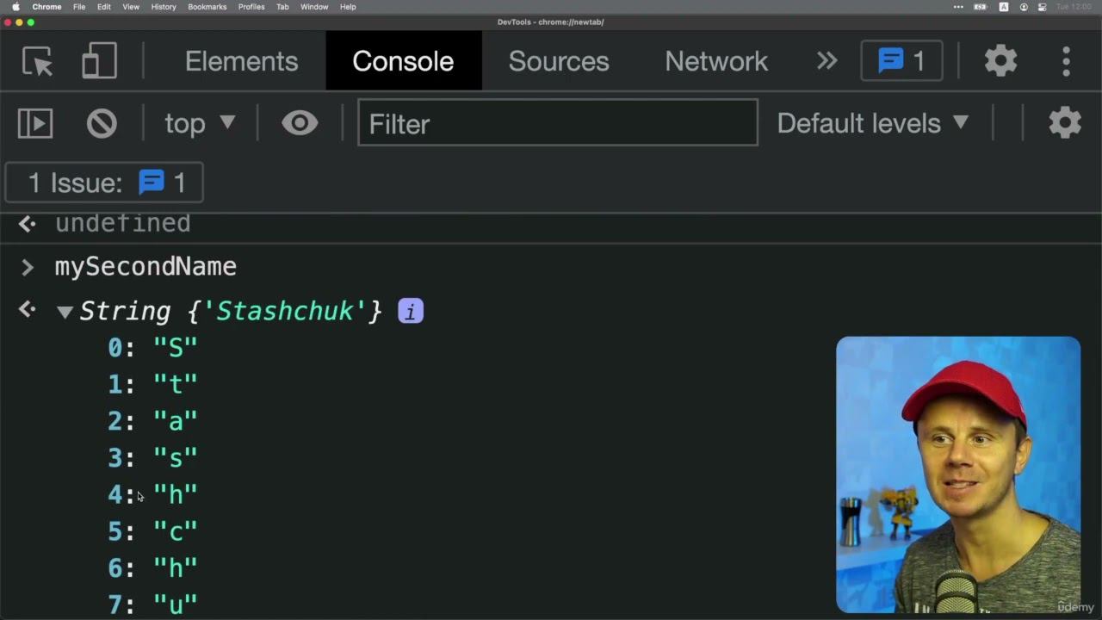Image resolution: width=1102 pixels, height=620 pixels.
Task: Clear the console with the ban icon
Action: coord(102,124)
